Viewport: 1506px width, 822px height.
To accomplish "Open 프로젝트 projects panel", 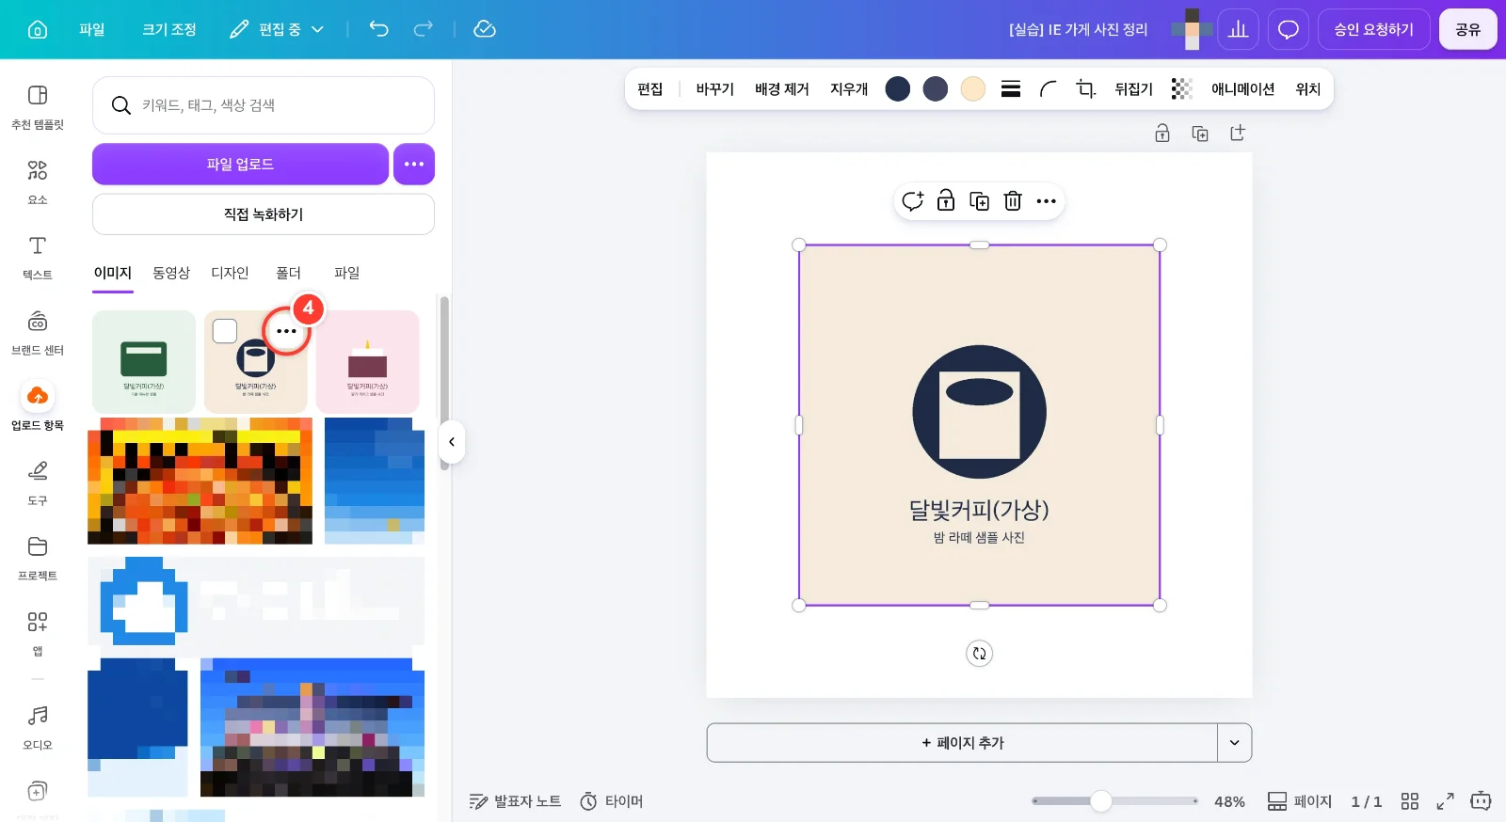I will 38,559.
